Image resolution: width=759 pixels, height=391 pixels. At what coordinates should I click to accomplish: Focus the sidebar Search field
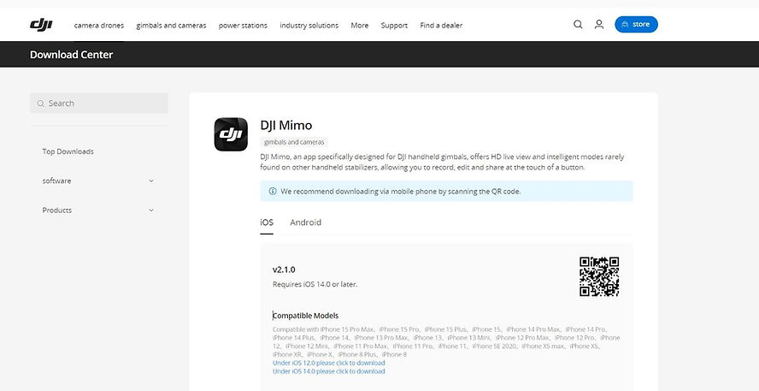pos(99,104)
